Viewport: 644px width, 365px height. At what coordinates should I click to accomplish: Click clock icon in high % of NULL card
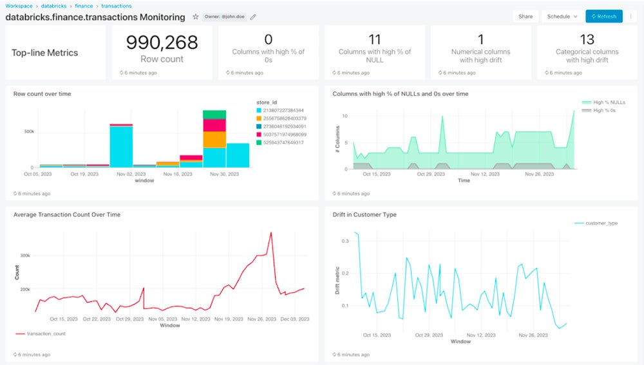(334, 73)
